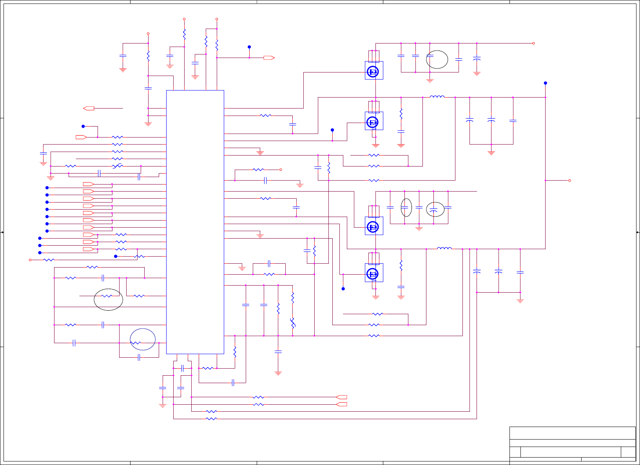
Task: Click the rightmost of three top supply terminals
Action: (x=217, y=19)
